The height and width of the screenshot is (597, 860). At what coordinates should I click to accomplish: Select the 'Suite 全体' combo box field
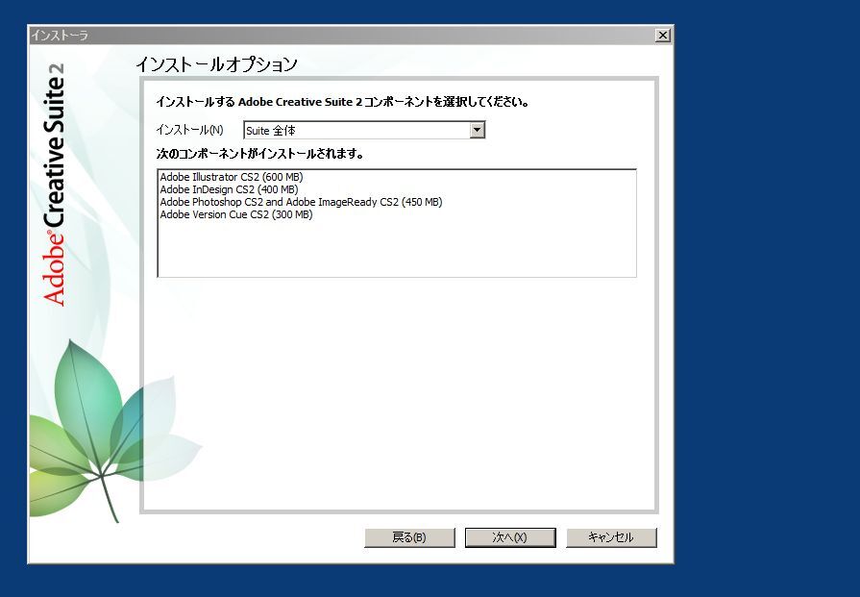[364, 130]
